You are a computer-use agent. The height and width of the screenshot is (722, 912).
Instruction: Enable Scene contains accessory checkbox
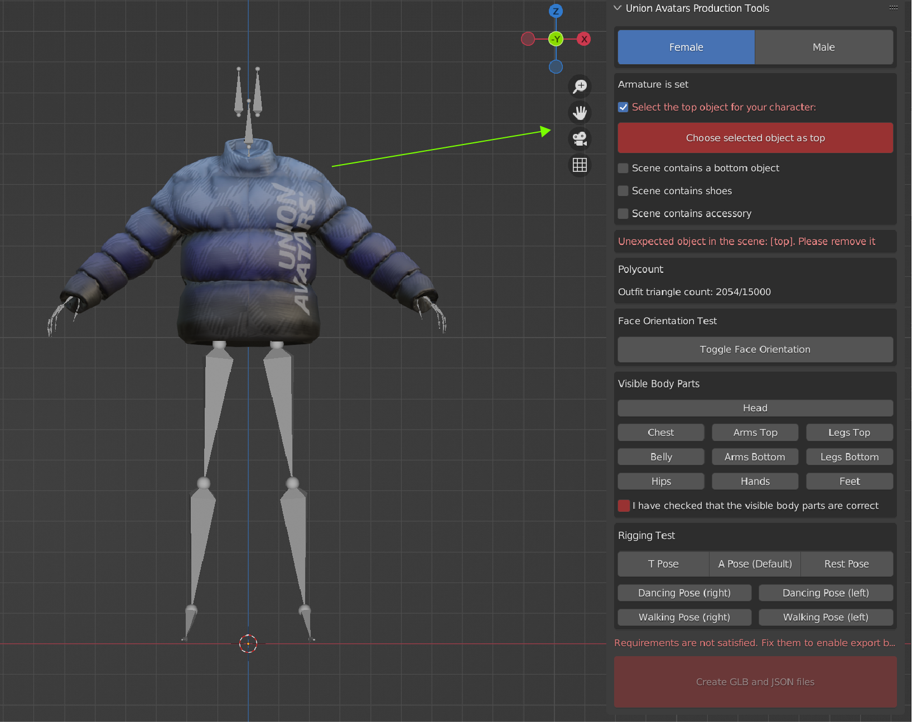pos(623,214)
